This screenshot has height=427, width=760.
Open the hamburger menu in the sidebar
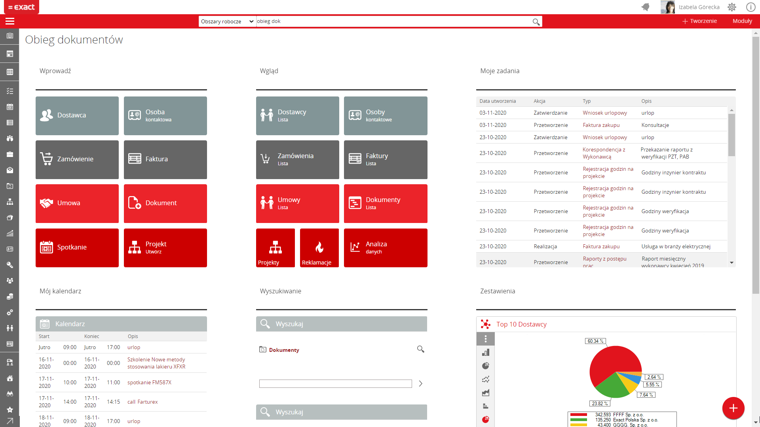10,21
